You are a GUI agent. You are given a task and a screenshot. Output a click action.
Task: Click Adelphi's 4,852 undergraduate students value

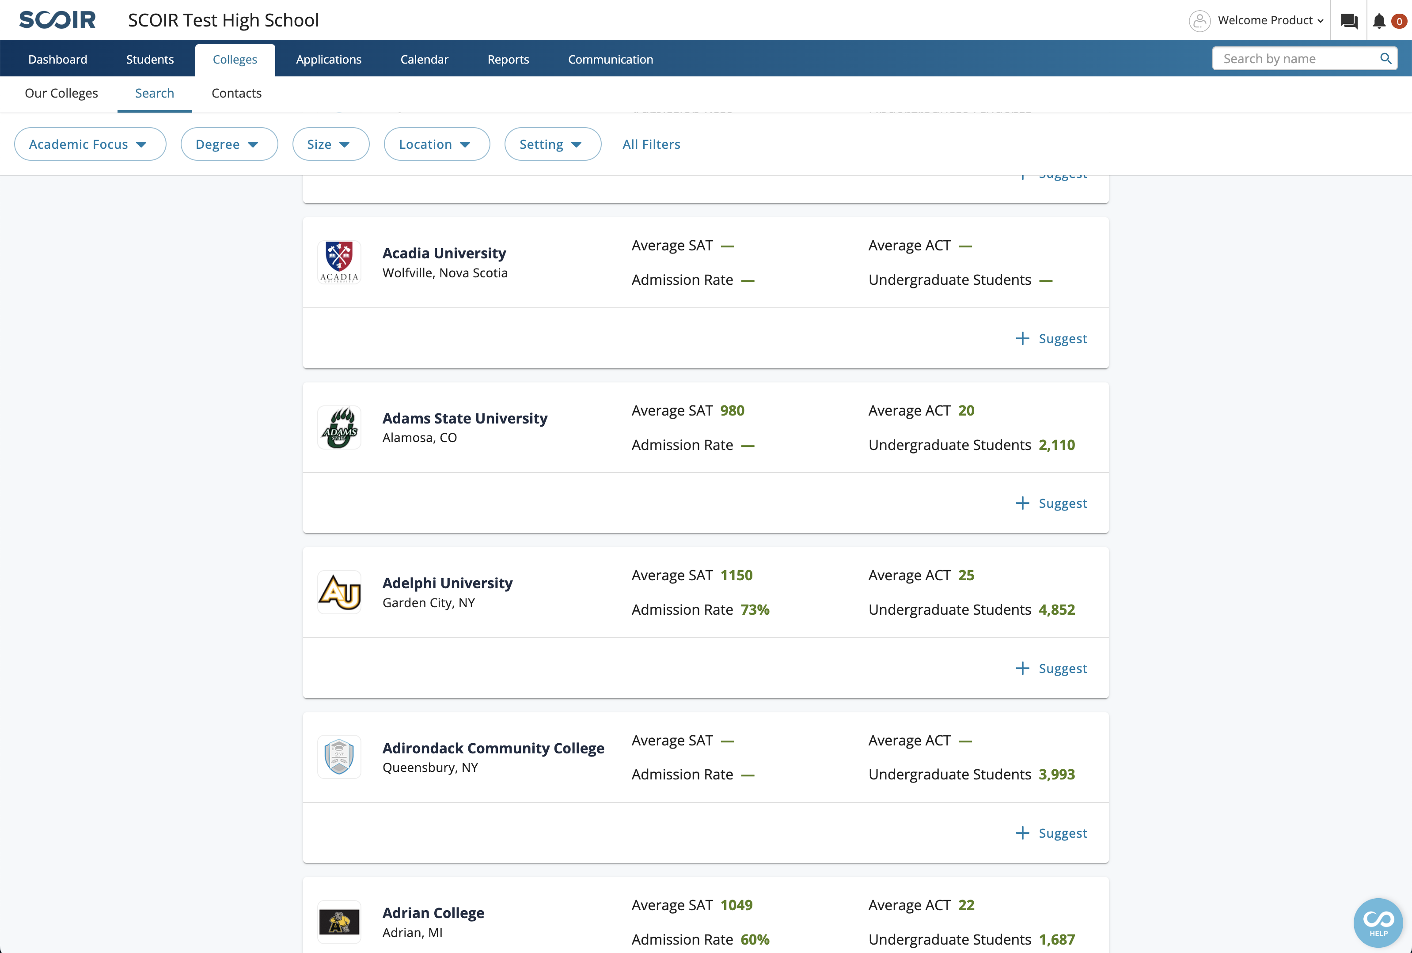(x=1056, y=609)
